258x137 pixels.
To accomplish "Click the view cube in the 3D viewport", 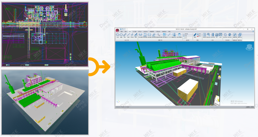I will pos(249,47).
